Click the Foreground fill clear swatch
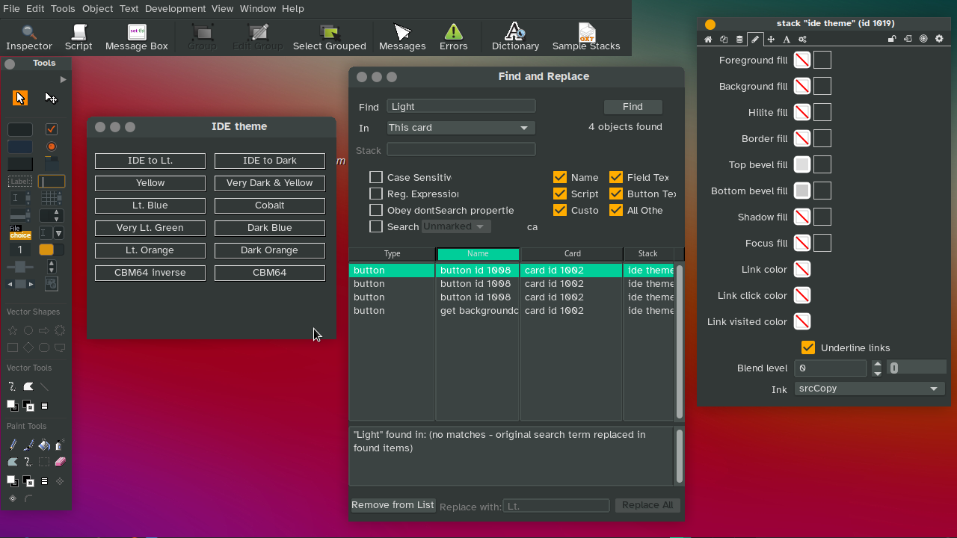957x538 pixels. pos(801,60)
